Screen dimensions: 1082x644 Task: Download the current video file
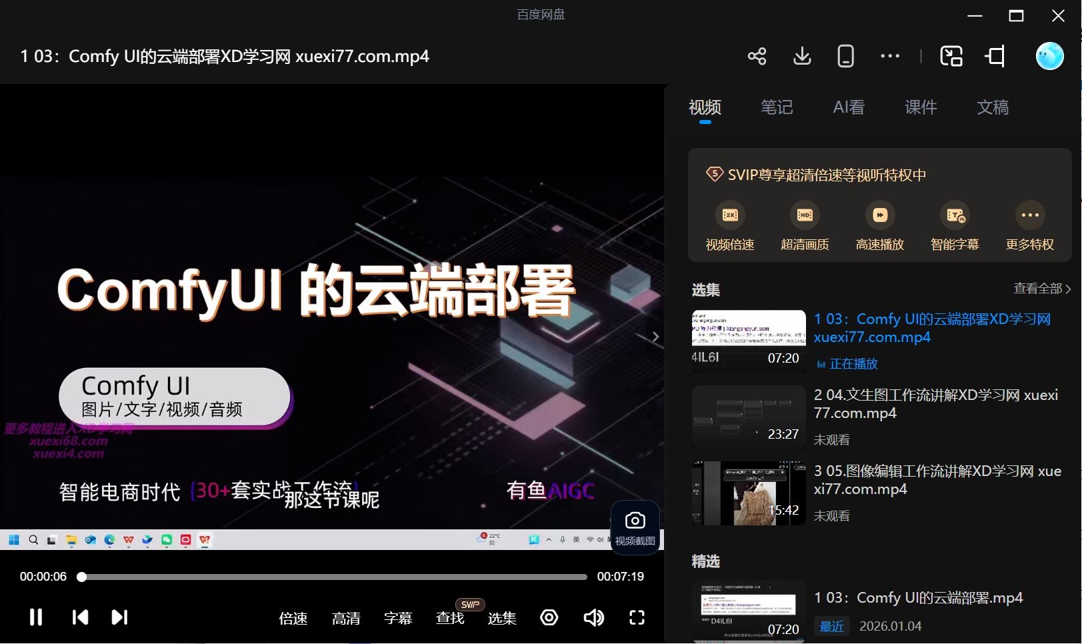(802, 56)
